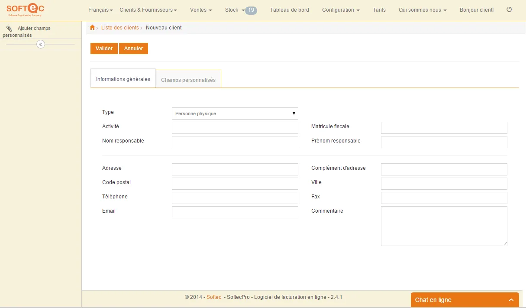The image size is (526, 308).
Task: Open the Configuration menu
Action: click(341, 10)
